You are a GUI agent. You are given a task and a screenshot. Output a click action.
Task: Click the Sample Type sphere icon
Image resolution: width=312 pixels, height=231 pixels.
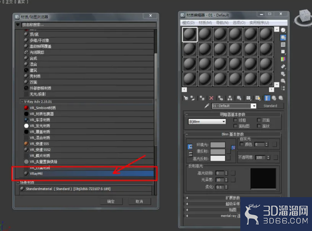click(283, 30)
